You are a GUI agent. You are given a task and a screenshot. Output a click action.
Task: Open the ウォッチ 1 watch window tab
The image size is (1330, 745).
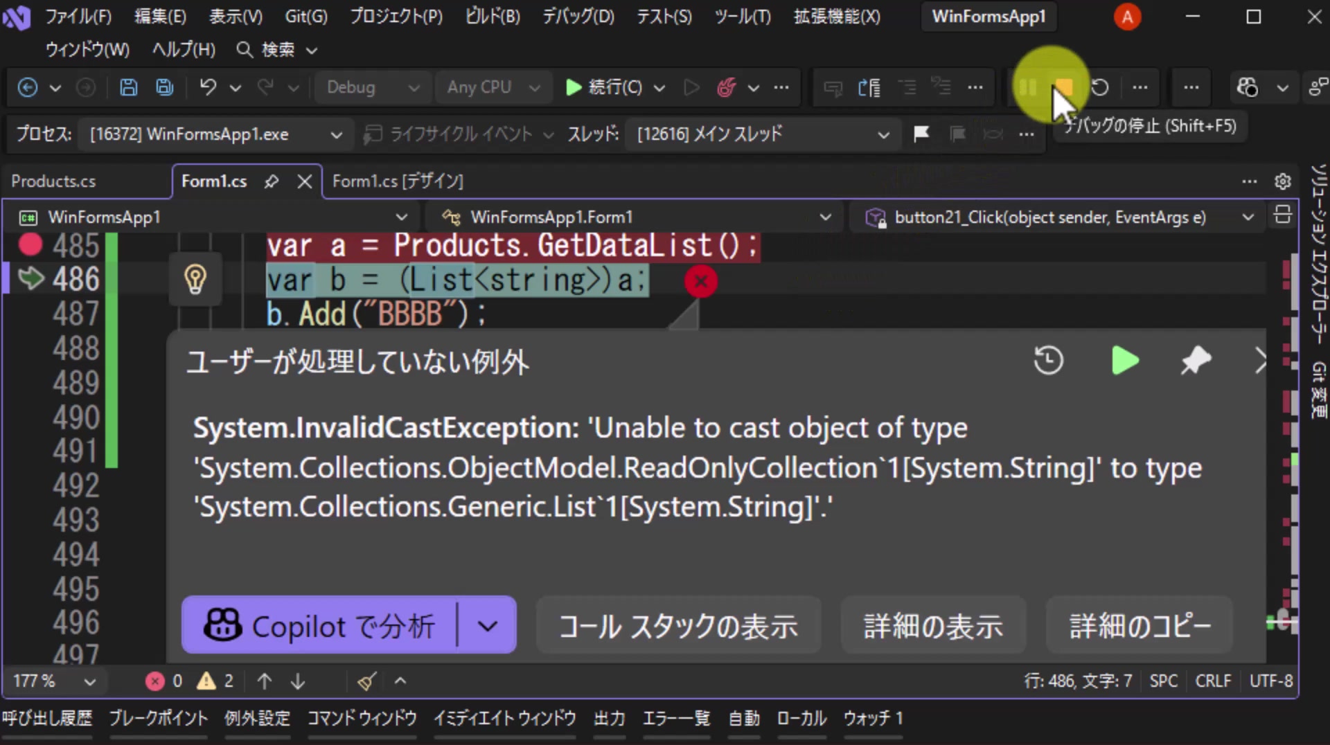(x=874, y=719)
